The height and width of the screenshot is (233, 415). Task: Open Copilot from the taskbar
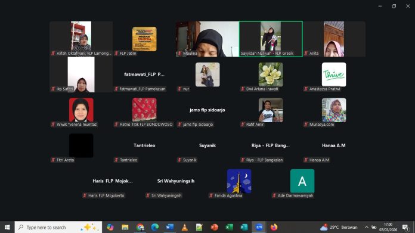[x=110, y=227]
